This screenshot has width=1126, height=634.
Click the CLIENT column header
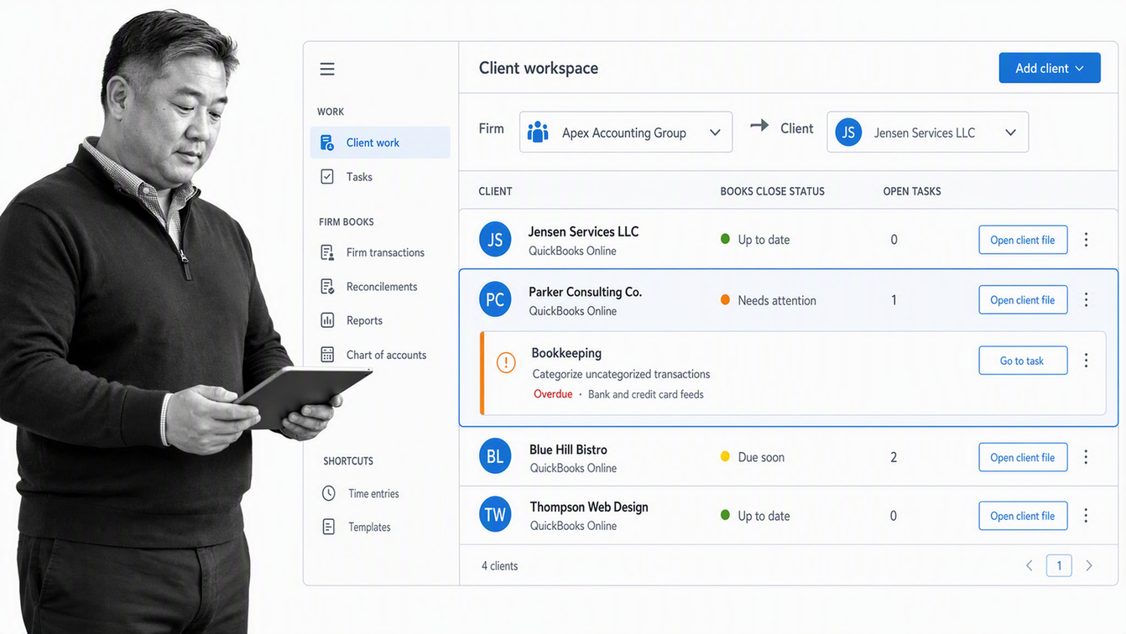point(495,191)
